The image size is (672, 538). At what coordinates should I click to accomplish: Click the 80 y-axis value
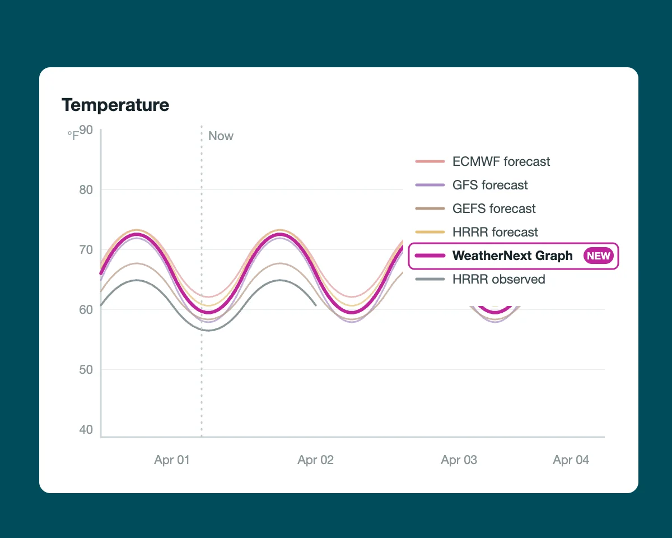click(x=86, y=189)
